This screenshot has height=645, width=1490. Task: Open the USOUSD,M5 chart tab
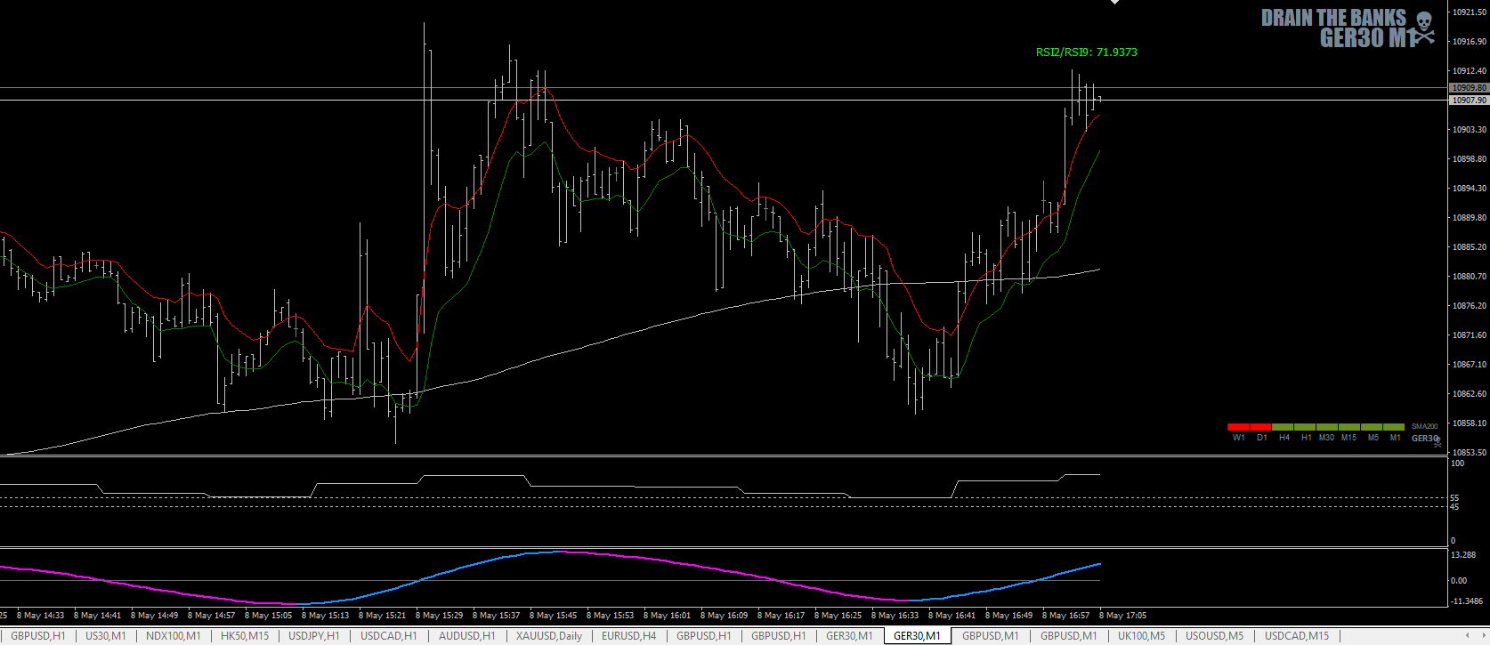[x=1214, y=636]
